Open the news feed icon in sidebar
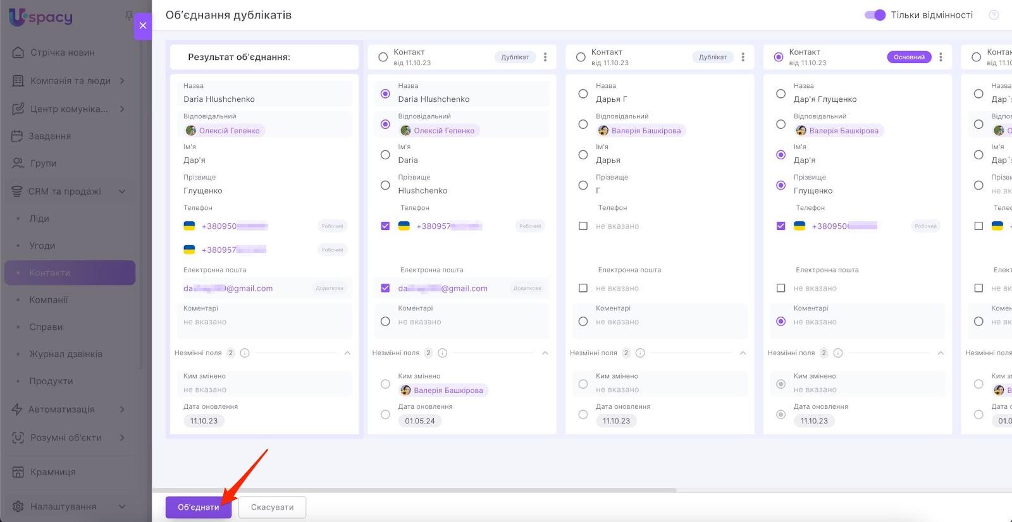 pyautogui.click(x=18, y=52)
